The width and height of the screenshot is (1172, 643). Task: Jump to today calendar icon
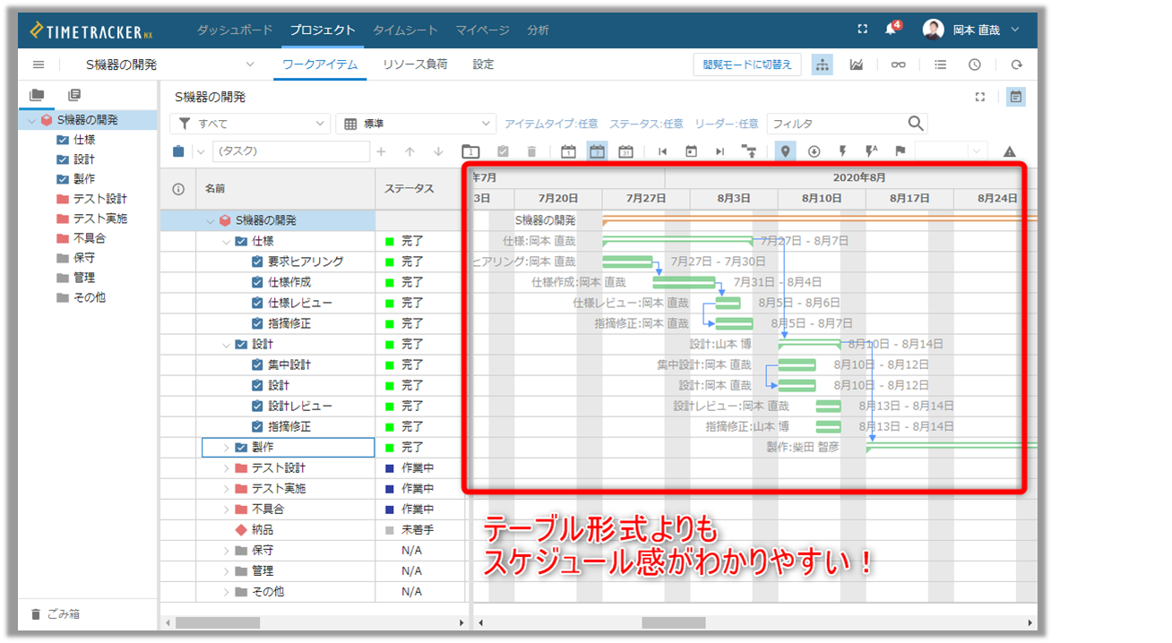[x=691, y=151]
